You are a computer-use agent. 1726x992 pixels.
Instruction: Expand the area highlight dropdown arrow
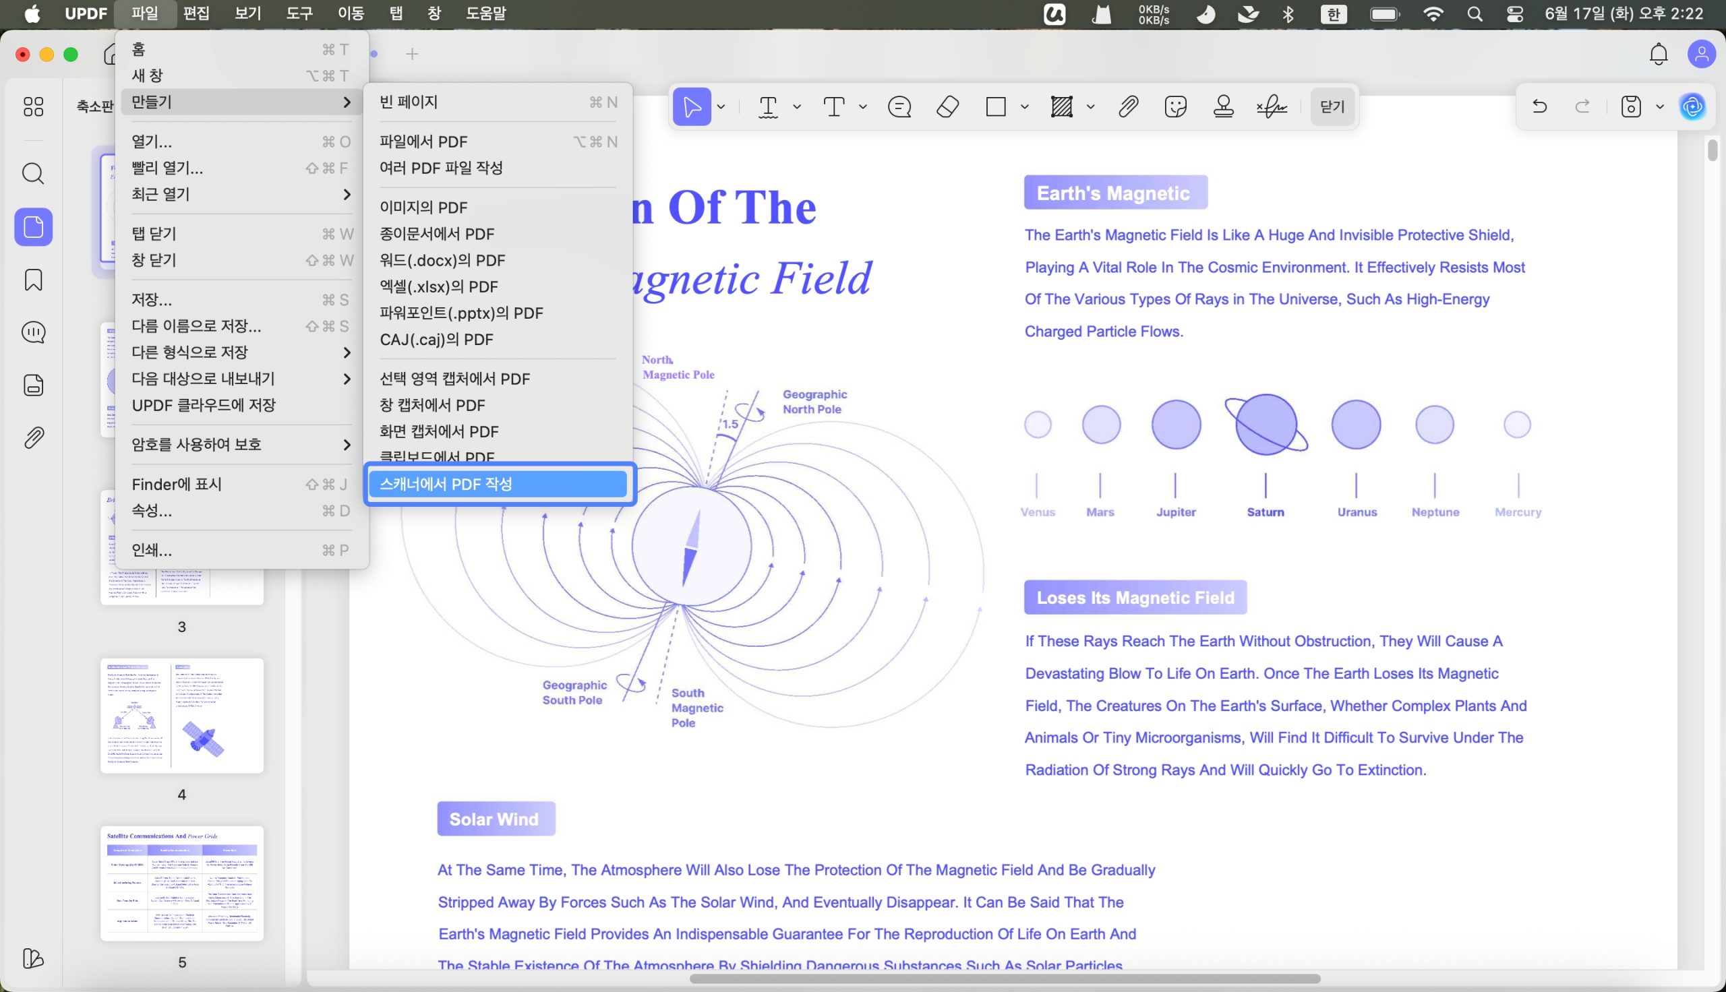click(x=1090, y=107)
